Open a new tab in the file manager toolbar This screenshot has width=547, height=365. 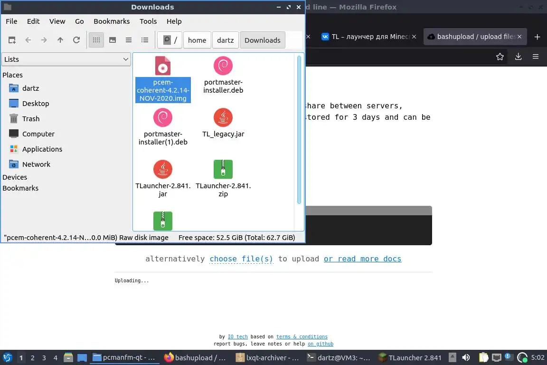point(12,40)
